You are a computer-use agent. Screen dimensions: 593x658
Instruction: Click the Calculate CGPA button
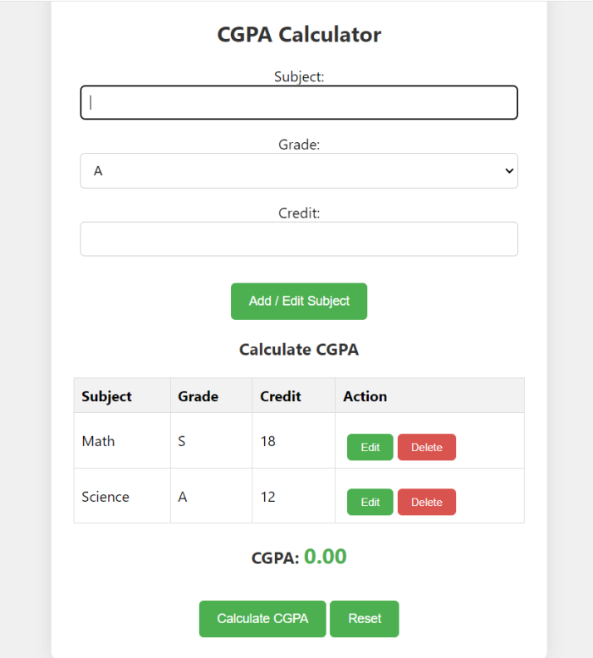pos(262,619)
